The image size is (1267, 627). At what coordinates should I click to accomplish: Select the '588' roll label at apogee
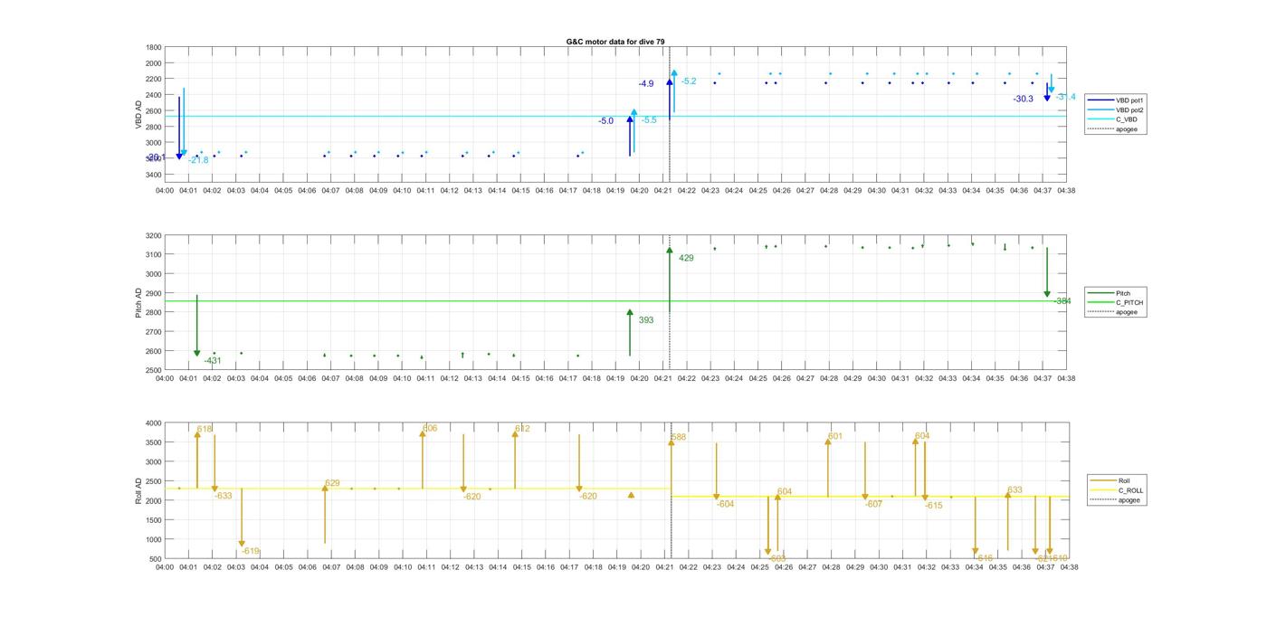pos(679,438)
